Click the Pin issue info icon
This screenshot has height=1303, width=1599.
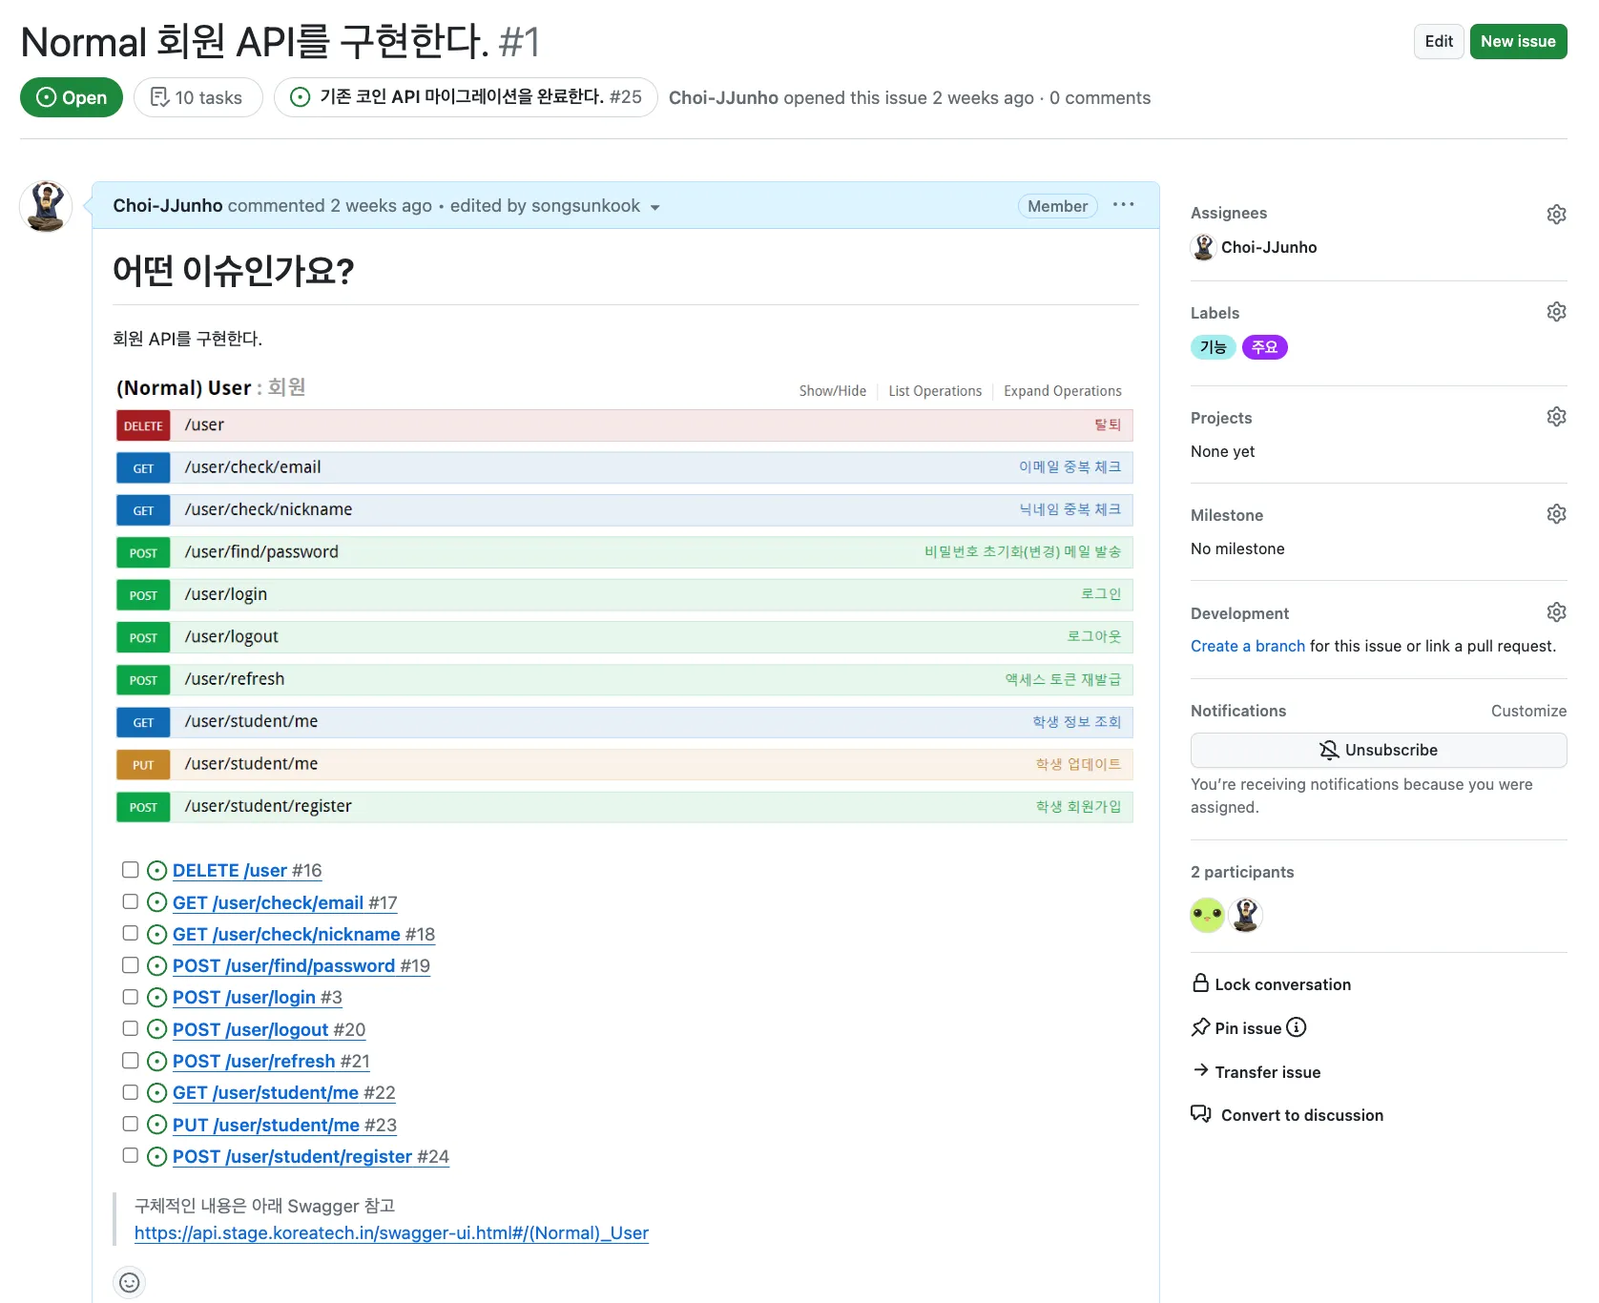click(x=1296, y=1027)
